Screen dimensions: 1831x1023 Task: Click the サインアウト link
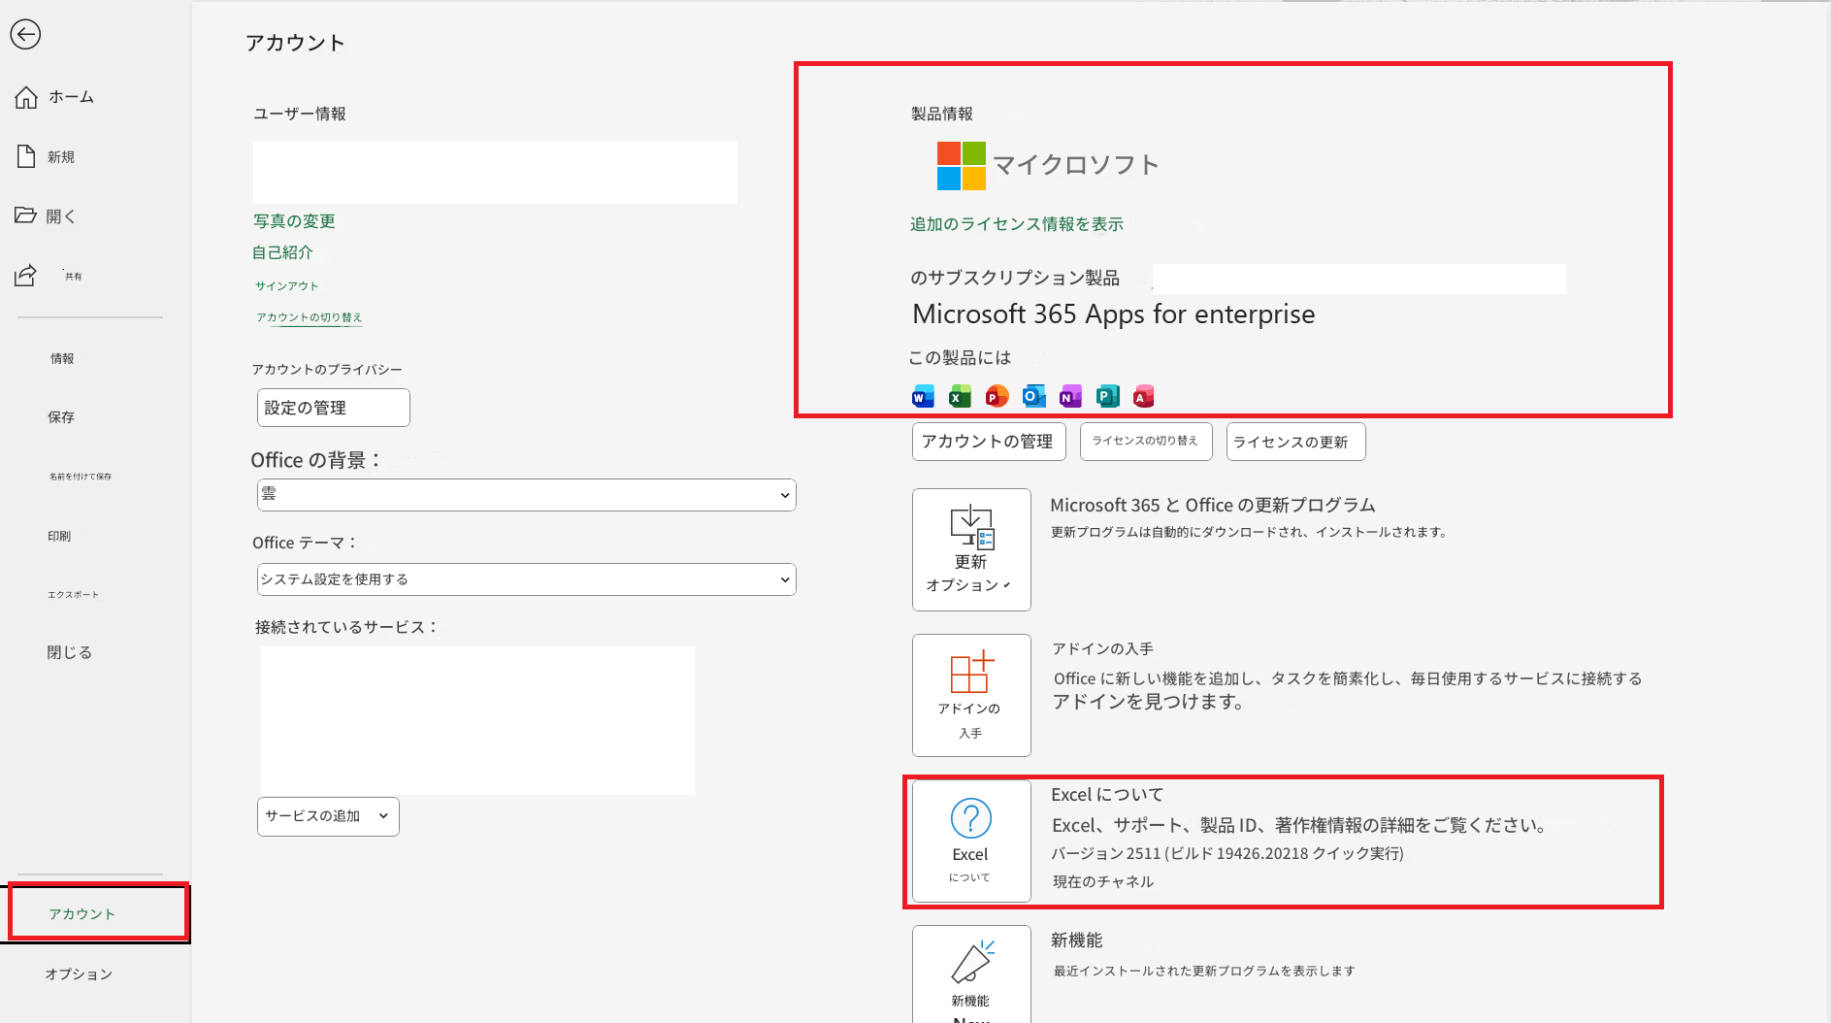[x=286, y=286]
